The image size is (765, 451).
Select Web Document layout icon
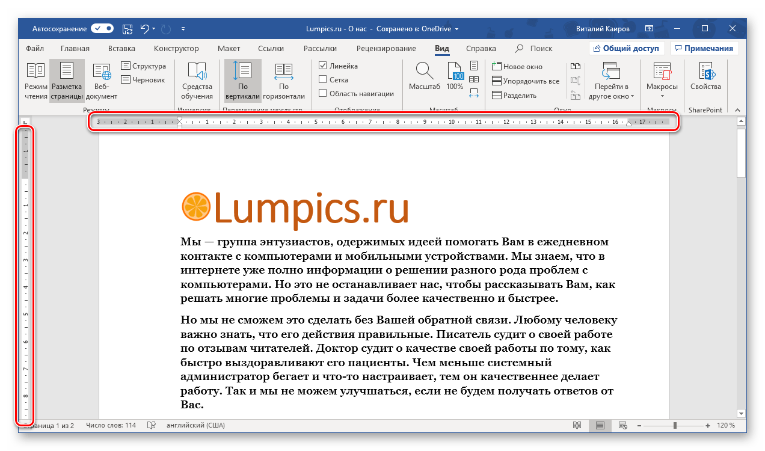click(102, 81)
